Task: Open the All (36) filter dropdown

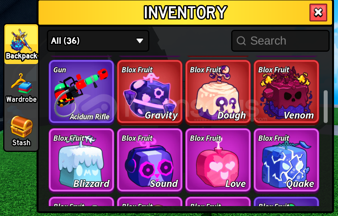Action: click(x=98, y=41)
